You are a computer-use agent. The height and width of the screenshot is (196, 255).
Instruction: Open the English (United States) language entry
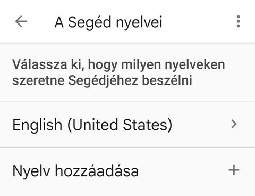click(127, 124)
